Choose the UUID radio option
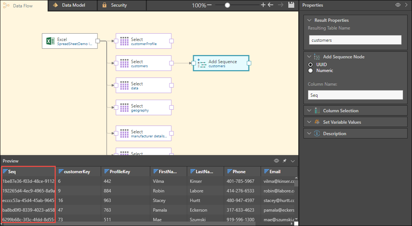412x226 pixels. (310, 65)
